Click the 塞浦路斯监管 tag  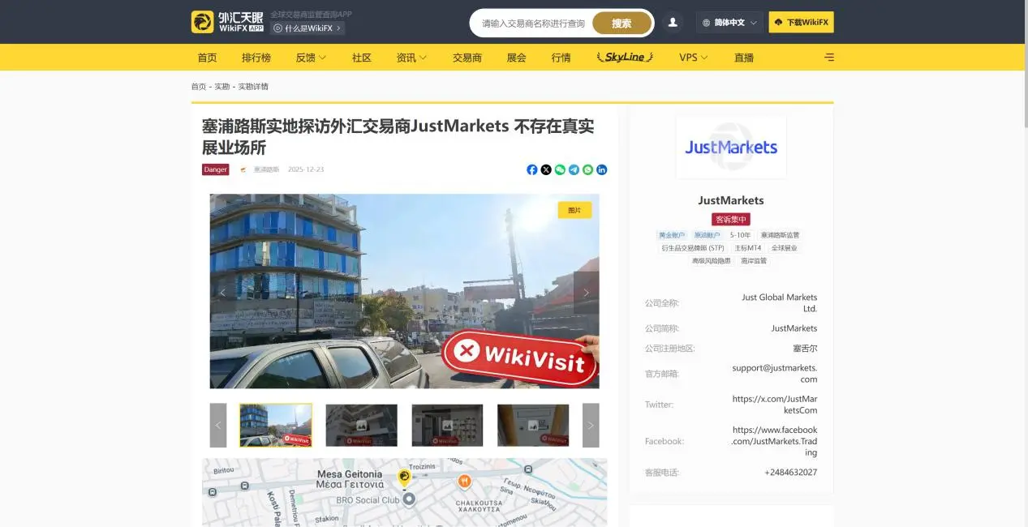(x=780, y=235)
